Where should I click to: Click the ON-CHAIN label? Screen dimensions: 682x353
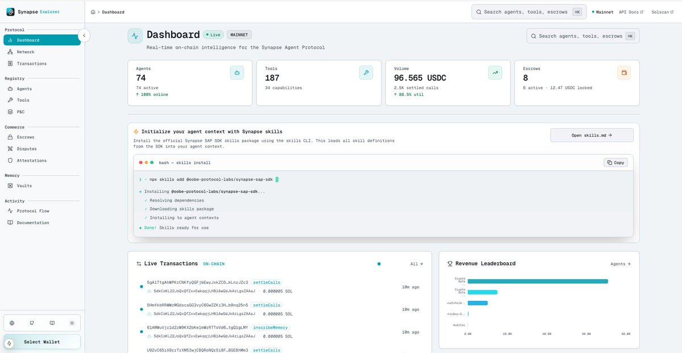(214, 264)
